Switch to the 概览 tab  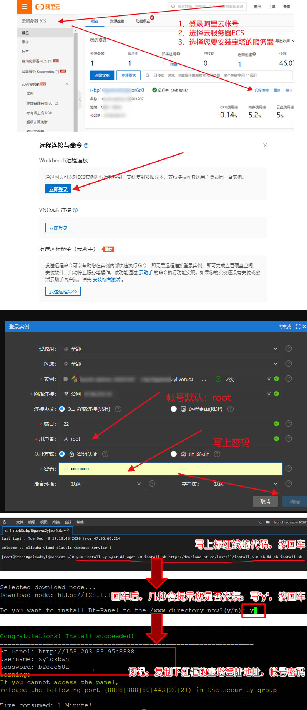point(95,21)
